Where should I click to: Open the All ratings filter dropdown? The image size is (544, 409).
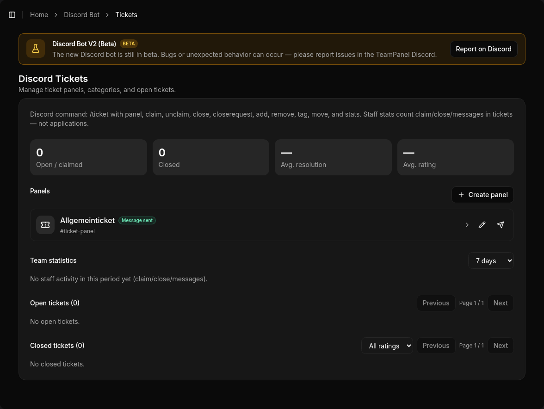pyautogui.click(x=387, y=346)
